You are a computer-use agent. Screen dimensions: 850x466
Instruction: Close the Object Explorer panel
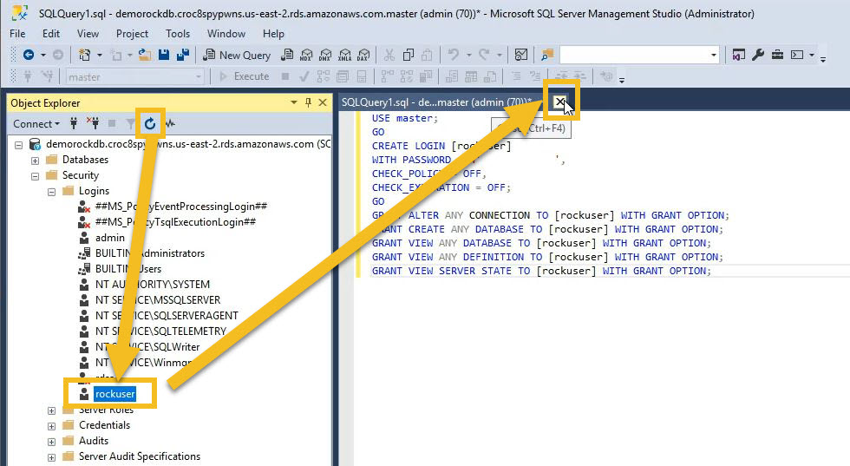(323, 102)
